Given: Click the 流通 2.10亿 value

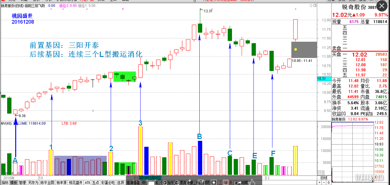Looking at the screenshot, I should coord(381,108).
